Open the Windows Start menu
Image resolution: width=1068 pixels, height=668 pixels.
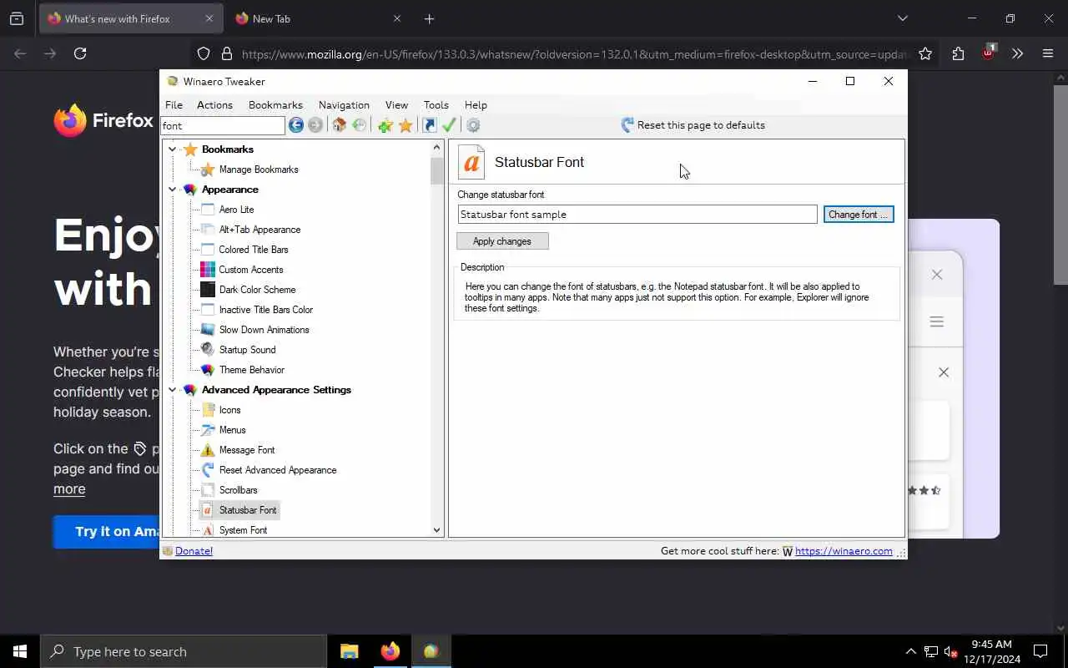coord(20,651)
